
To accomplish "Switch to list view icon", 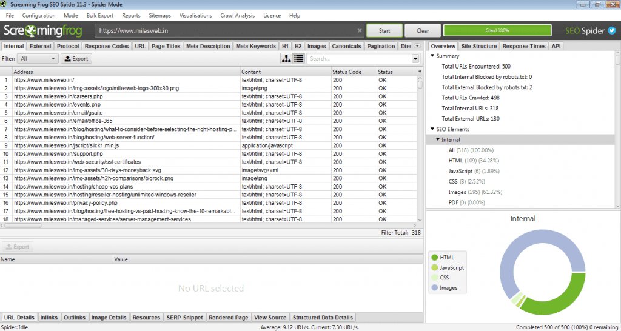I will 298,59.
